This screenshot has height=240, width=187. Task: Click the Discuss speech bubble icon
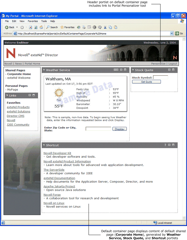coord(100,27)
